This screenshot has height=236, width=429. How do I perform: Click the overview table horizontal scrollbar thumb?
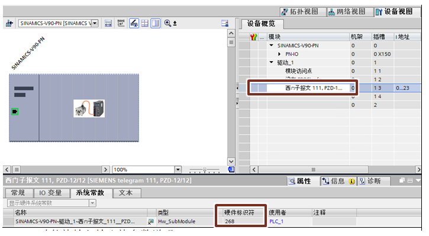pyautogui.click(x=313, y=170)
